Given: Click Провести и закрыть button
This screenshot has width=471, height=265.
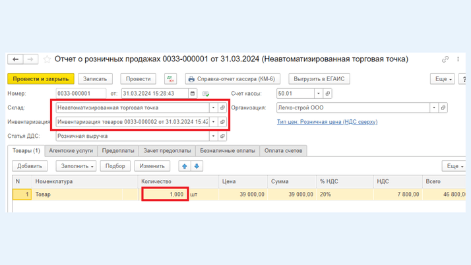Looking at the screenshot, I should (40, 79).
